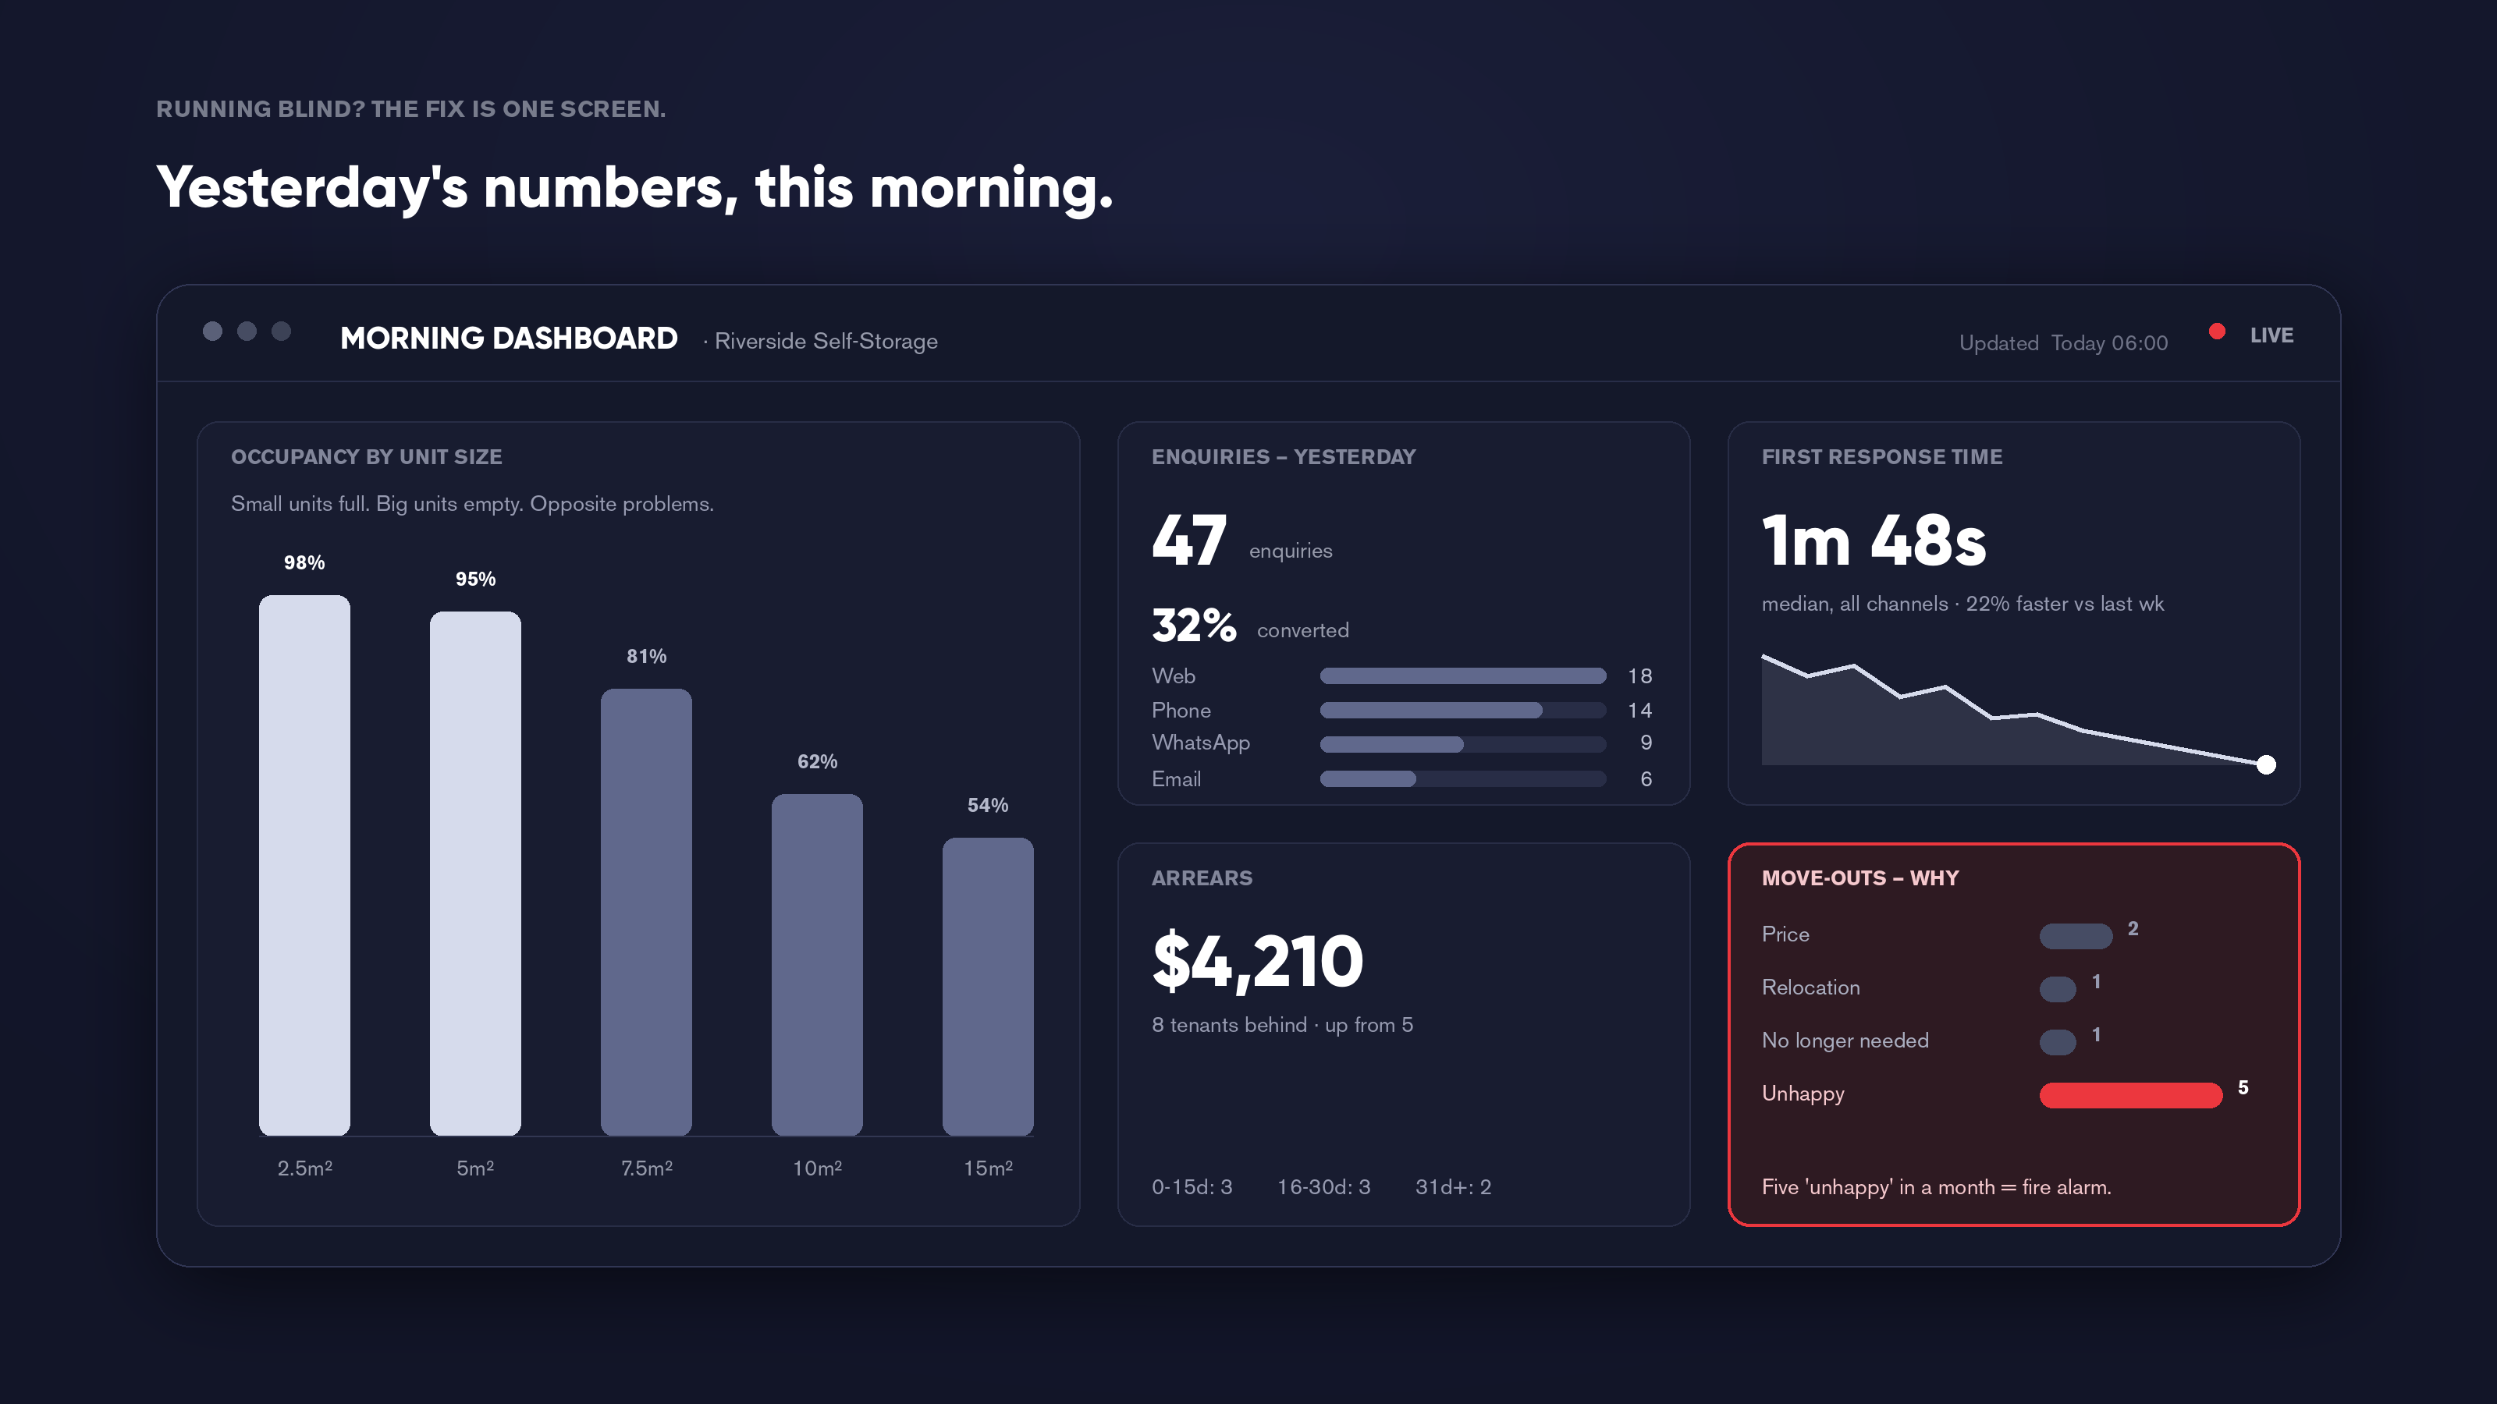Click the Unhappy reason label
The width and height of the screenshot is (2497, 1404).
pos(1802,1094)
